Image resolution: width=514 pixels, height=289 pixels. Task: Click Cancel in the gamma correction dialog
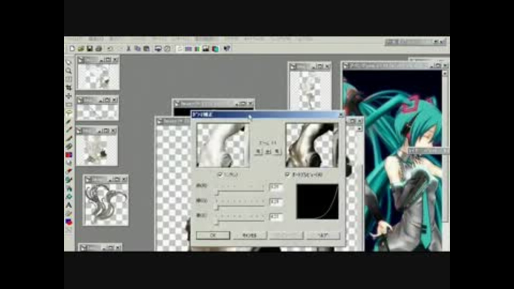pos(250,235)
